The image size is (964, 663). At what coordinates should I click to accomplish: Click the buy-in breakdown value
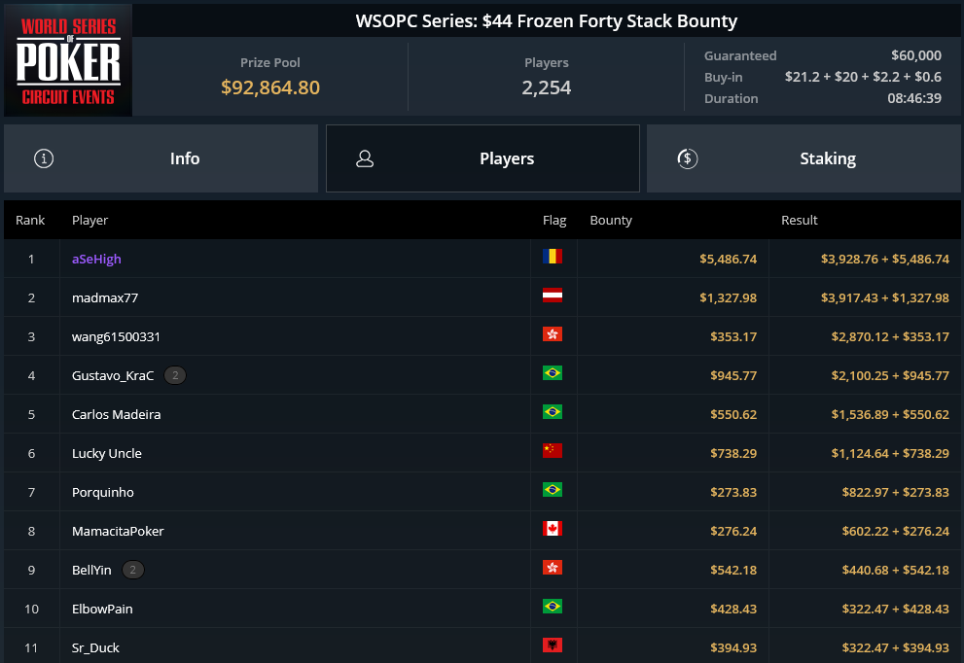coord(863,77)
